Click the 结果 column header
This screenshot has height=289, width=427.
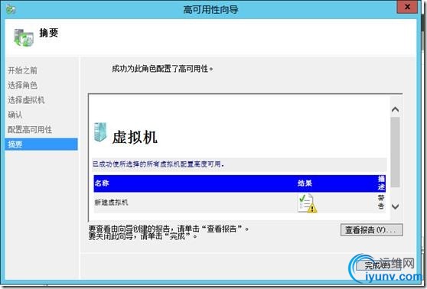pyautogui.click(x=305, y=183)
